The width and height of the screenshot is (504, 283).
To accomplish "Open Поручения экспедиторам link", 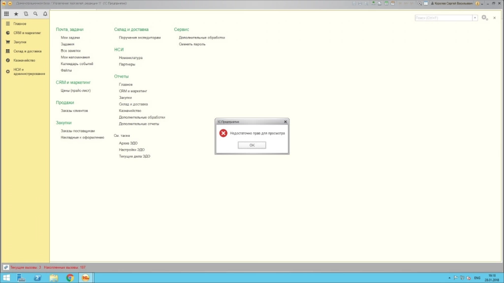I will [140, 37].
